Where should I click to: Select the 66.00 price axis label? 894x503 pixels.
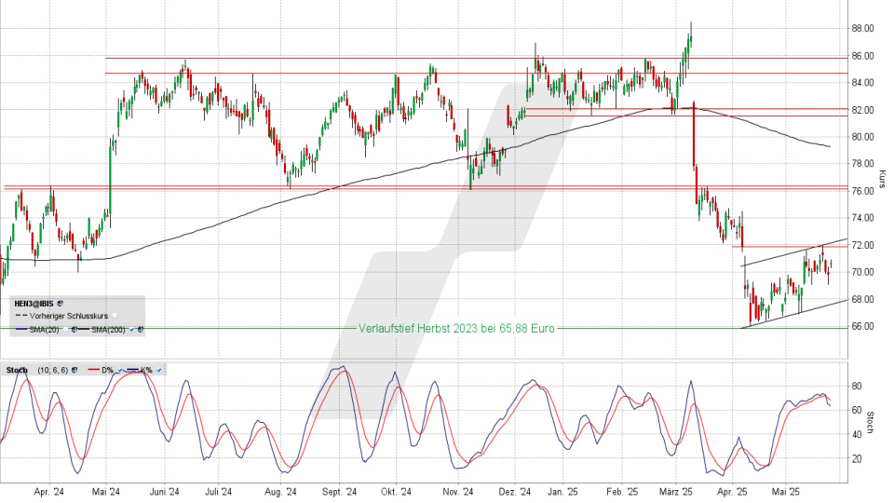point(862,326)
